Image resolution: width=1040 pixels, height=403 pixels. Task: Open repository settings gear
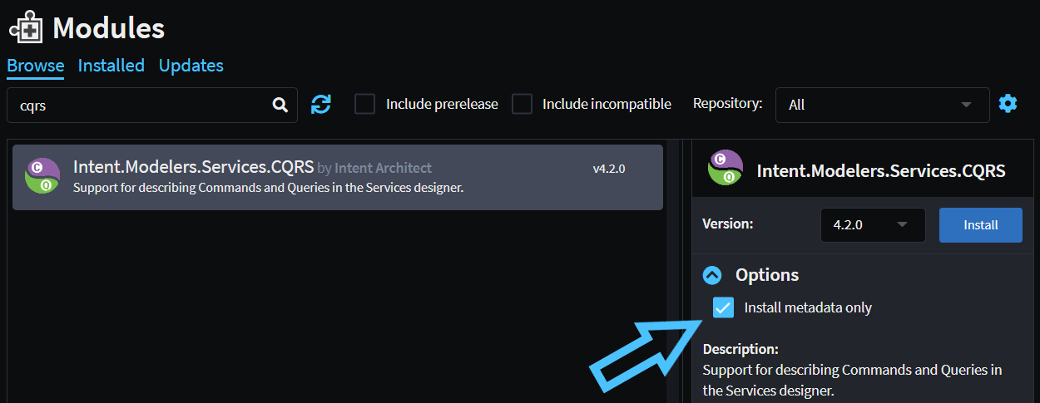coord(1008,104)
